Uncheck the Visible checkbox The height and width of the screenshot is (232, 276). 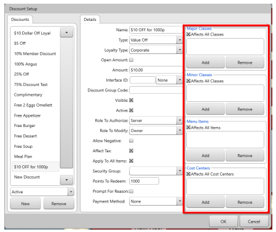132,100
